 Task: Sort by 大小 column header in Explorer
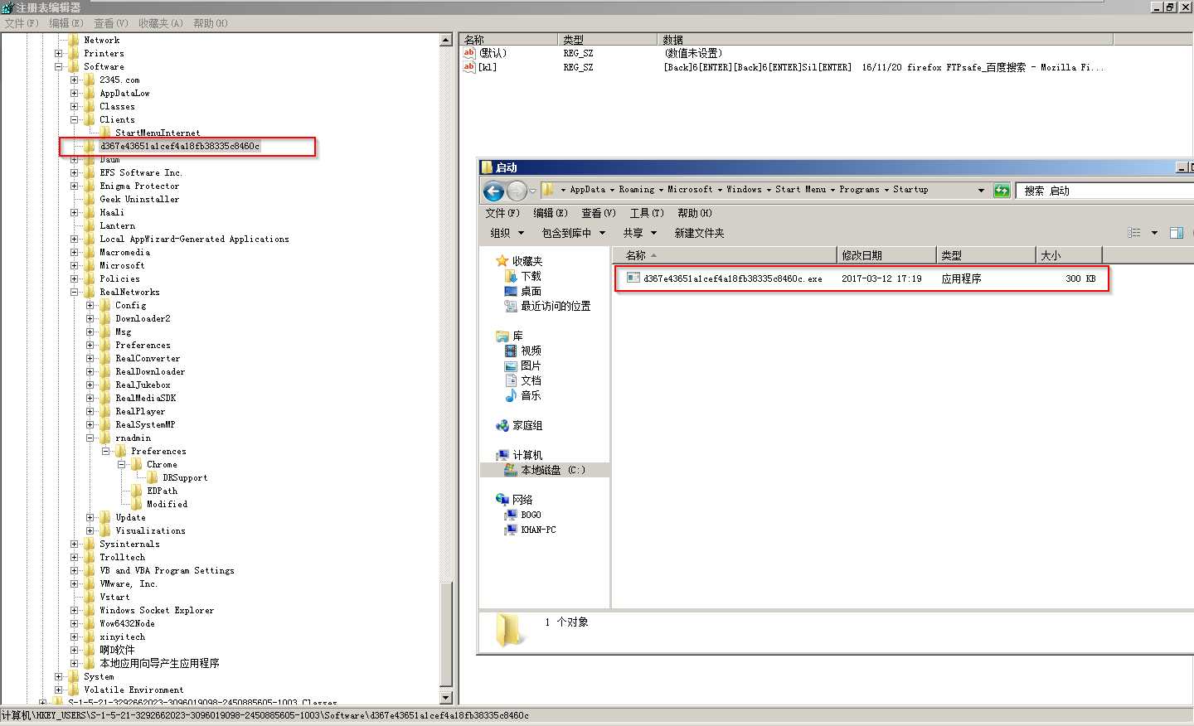point(1069,255)
